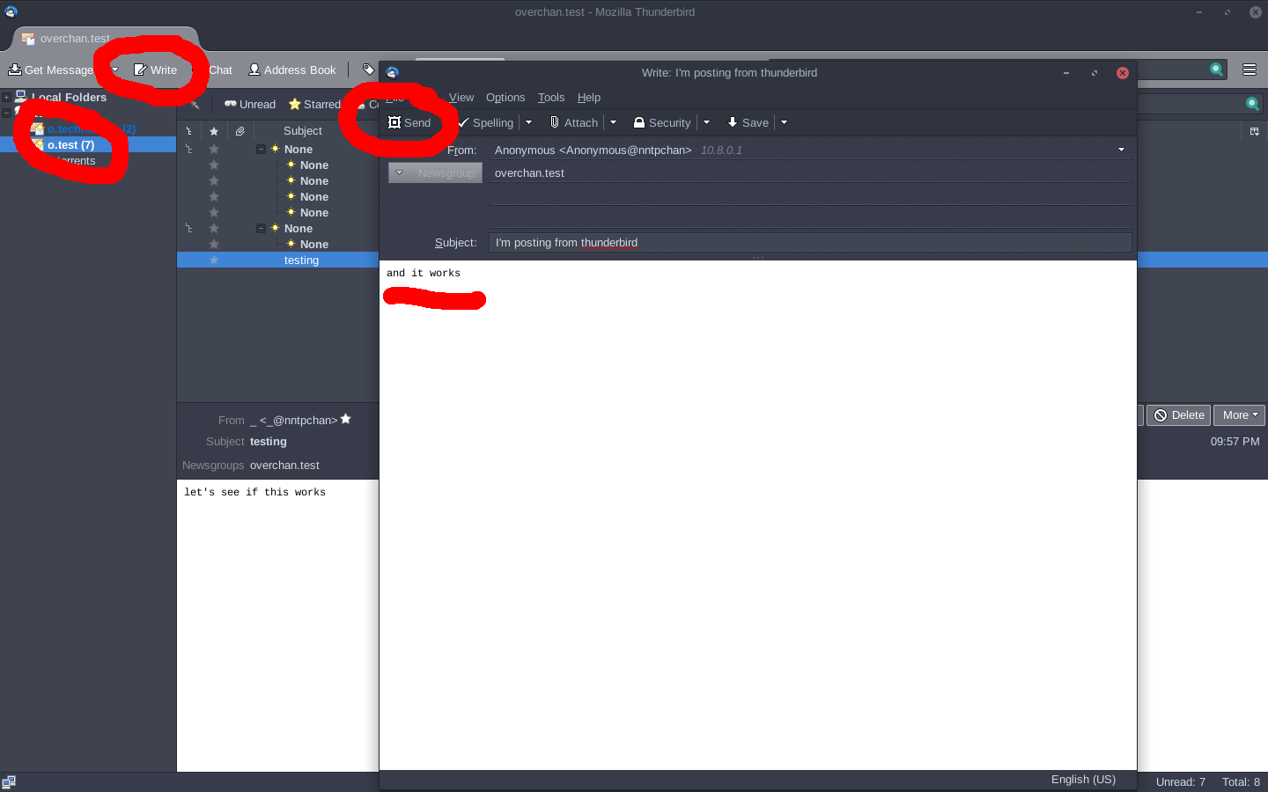Click the star next to sender @nntpchan
Viewport: 1268px width, 792px height.
pyautogui.click(x=346, y=419)
